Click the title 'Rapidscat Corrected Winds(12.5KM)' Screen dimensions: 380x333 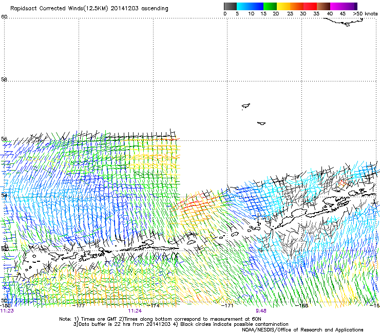pos(59,9)
